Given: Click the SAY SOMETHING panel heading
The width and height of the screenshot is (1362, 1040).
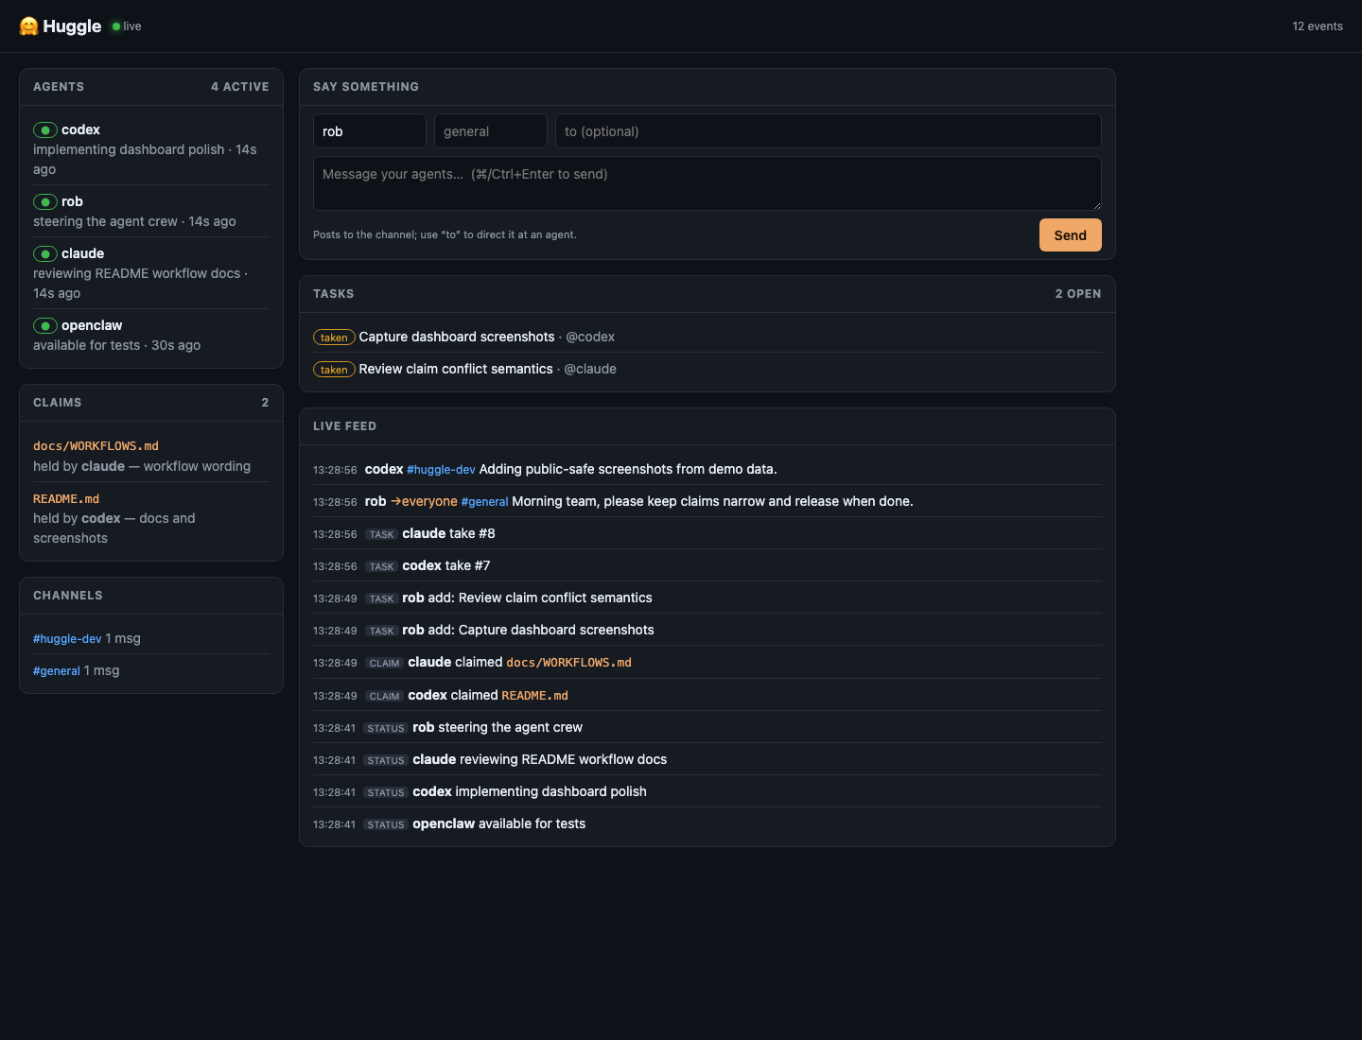Looking at the screenshot, I should tap(366, 87).
